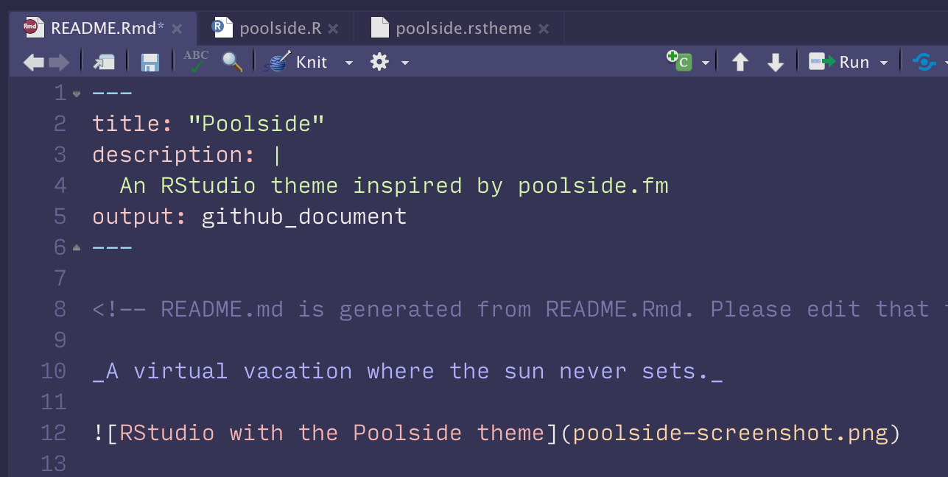Go to previous chunk arrow
The width and height of the screenshot is (948, 477).
[740, 63]
